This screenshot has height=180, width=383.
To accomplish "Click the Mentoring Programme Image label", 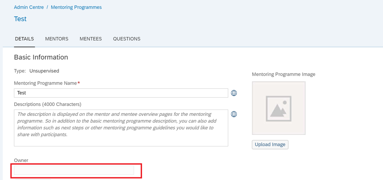I will tap(284, 74).
